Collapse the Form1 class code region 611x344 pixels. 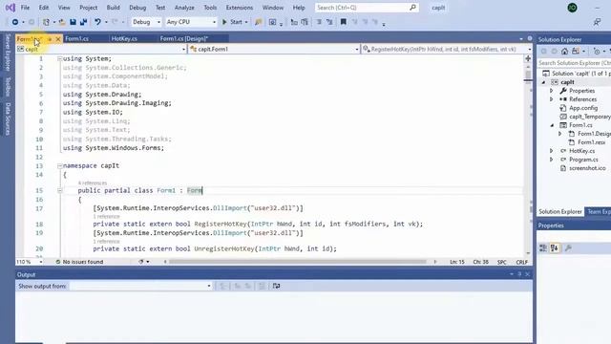[59, 190]
